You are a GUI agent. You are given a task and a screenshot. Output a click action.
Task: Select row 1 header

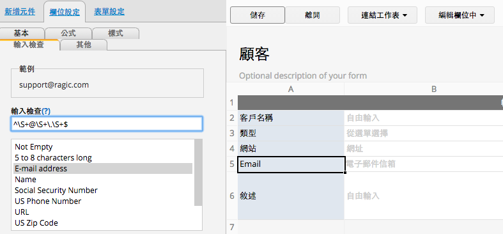(232, 103)
